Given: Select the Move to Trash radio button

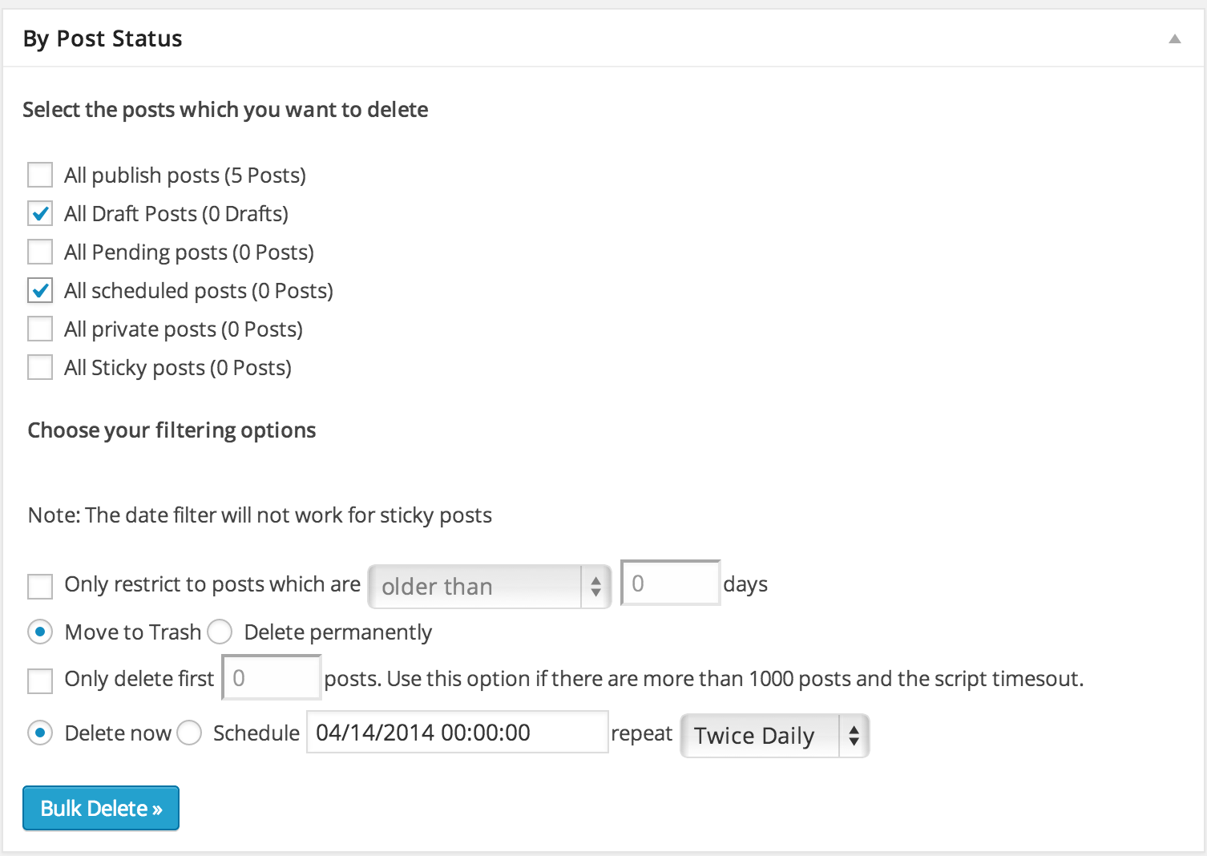Looking at the screenshot, I should 40,632.
